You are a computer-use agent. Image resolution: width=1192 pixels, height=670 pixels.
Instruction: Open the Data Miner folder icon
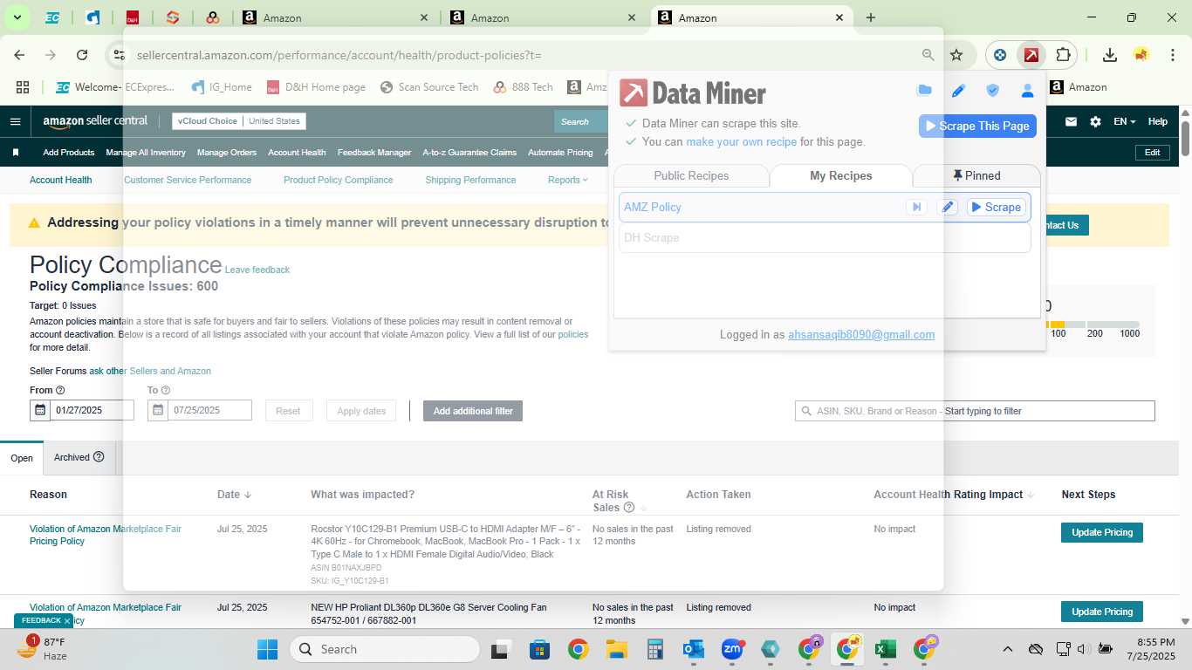coord(924,90)
